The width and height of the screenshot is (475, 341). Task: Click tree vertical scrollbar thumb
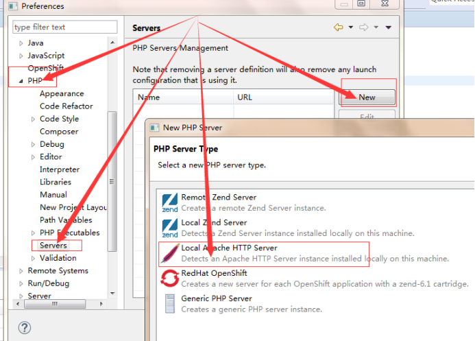tap(112, 181)
